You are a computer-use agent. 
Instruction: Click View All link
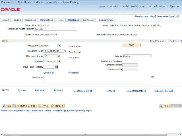(x=160, y=41)
